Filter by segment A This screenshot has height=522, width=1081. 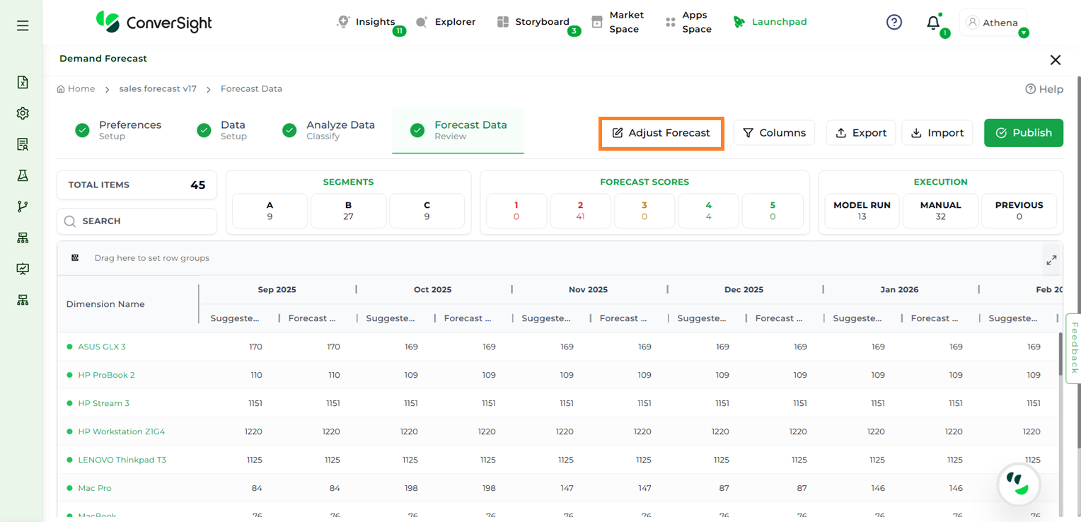[270, 211]
